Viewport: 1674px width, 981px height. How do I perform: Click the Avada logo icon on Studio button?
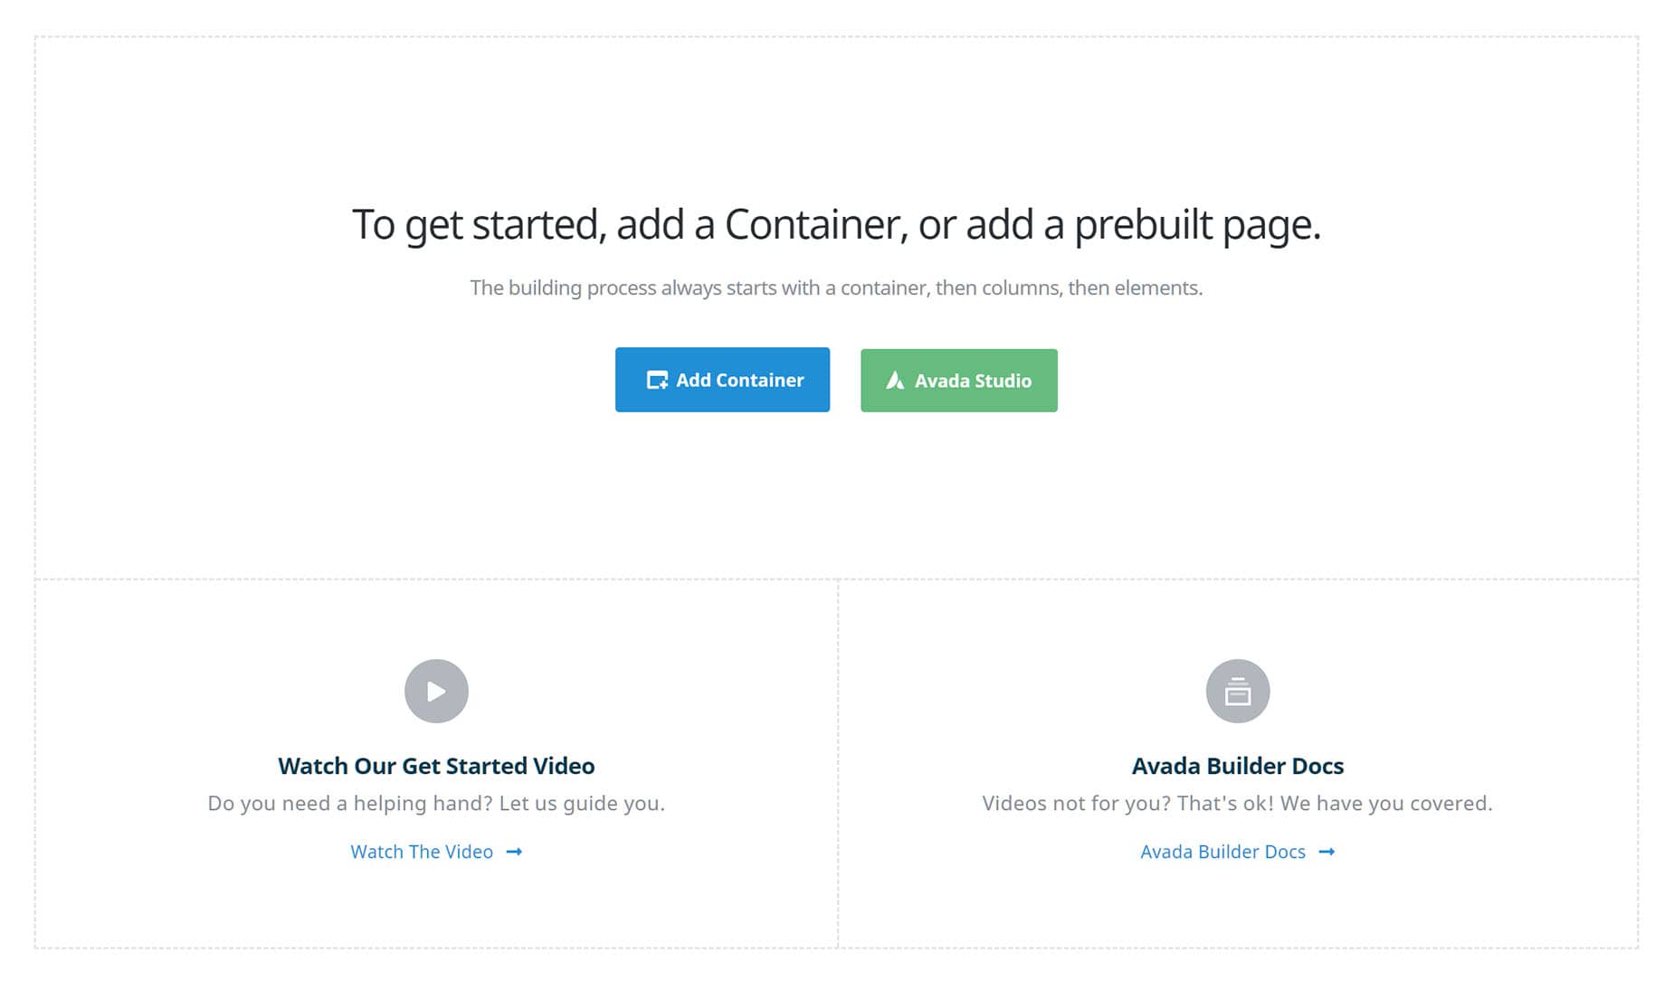click(895, 381)
